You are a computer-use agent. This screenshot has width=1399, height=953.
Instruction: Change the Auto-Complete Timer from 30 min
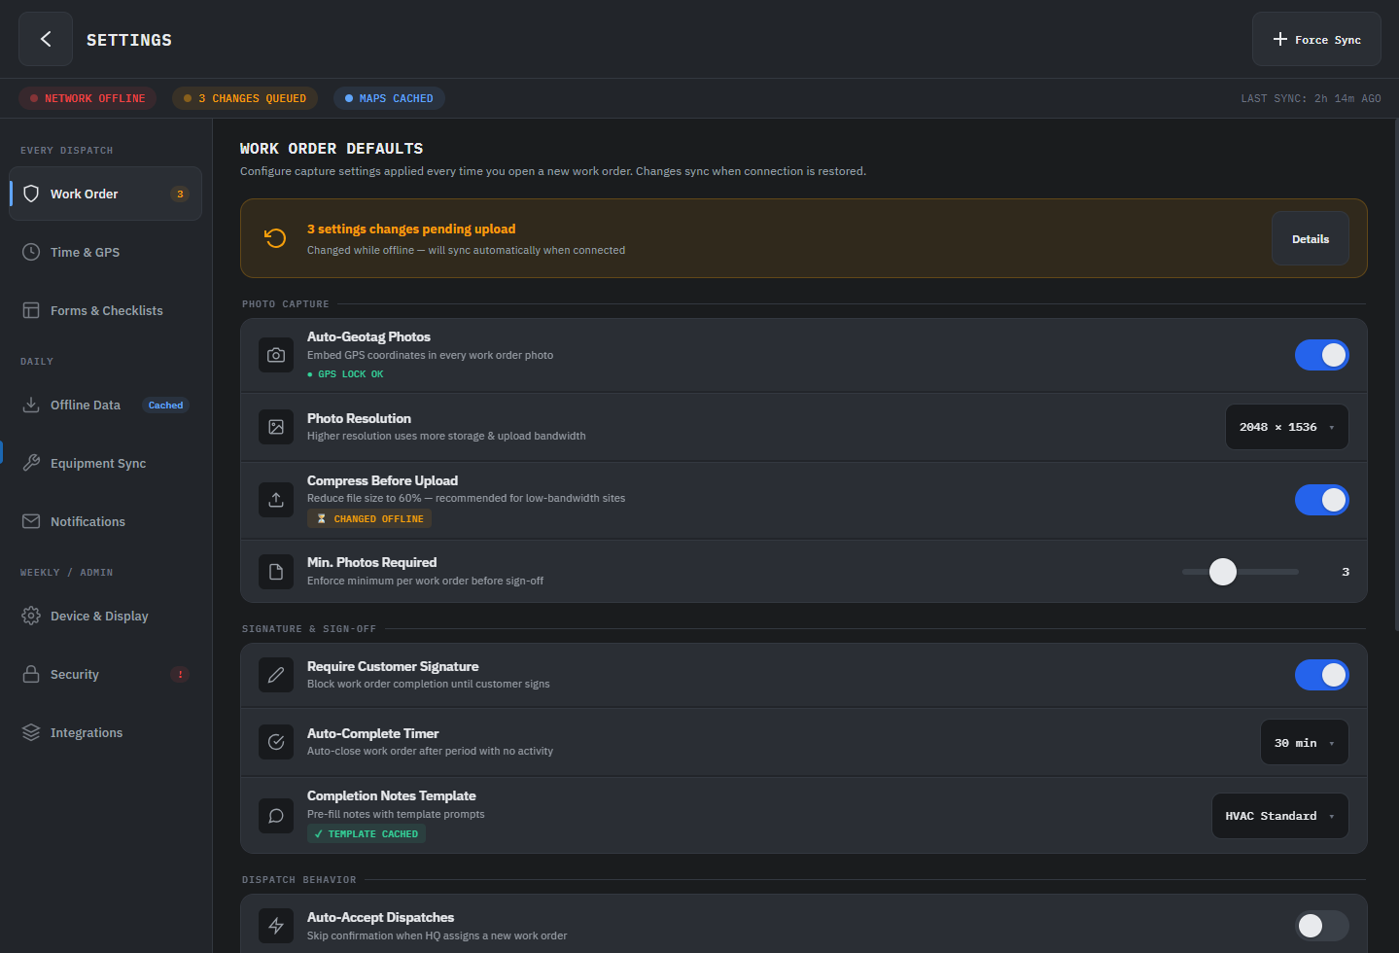point(1304,741)
